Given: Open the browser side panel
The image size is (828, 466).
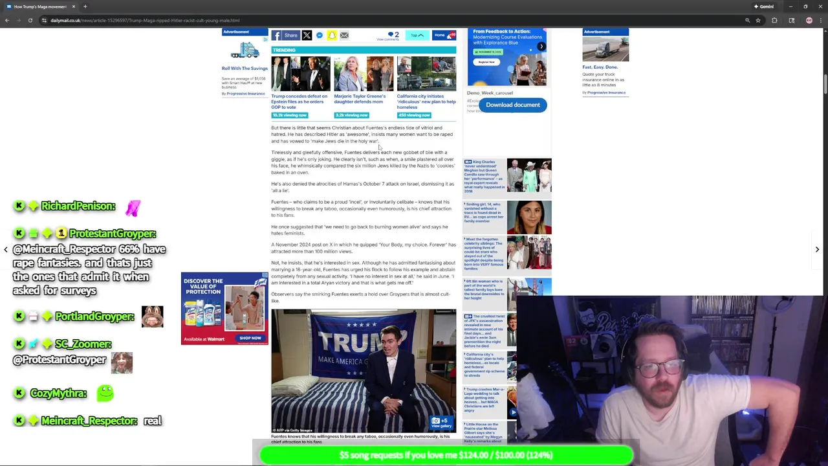Looking at the screenshot, I should pyautogui.click(x=791, y=20).
